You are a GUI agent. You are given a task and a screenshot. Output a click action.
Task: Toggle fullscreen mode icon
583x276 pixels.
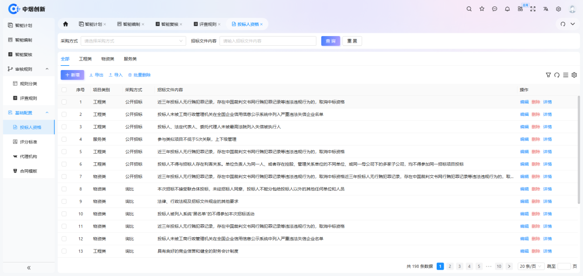[x=533, y=9]
